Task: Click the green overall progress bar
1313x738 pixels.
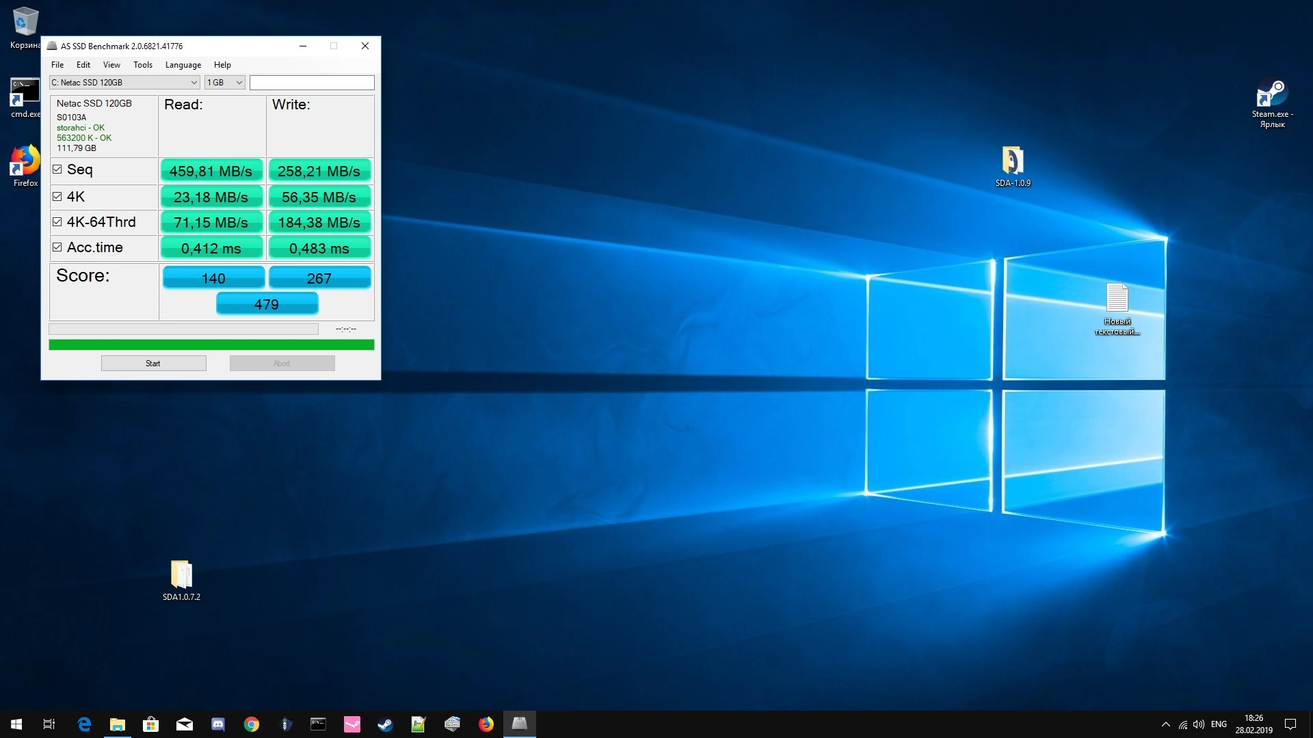Action: point(211,345)
